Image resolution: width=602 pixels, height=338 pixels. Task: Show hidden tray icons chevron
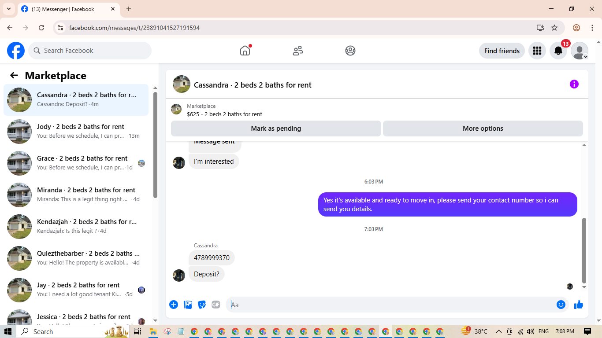[x=499, y=331]
